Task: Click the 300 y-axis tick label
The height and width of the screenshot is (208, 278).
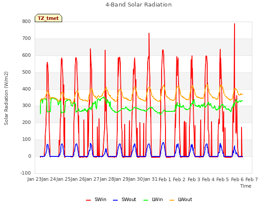Action: click(x=26, y=106)
